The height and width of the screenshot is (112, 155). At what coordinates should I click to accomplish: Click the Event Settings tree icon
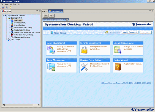click(x=12, y=25)
